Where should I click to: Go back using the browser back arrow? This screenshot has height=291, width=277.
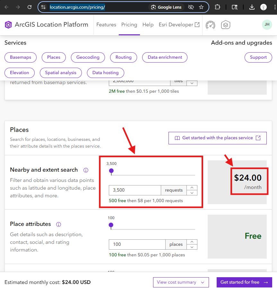pyautogui.click(x=7, y=7)
